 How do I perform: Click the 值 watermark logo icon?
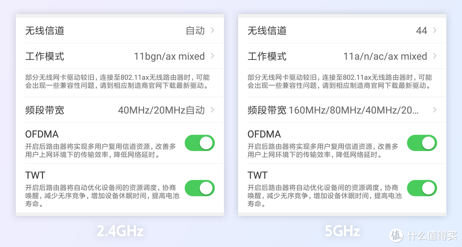point(396,236)
